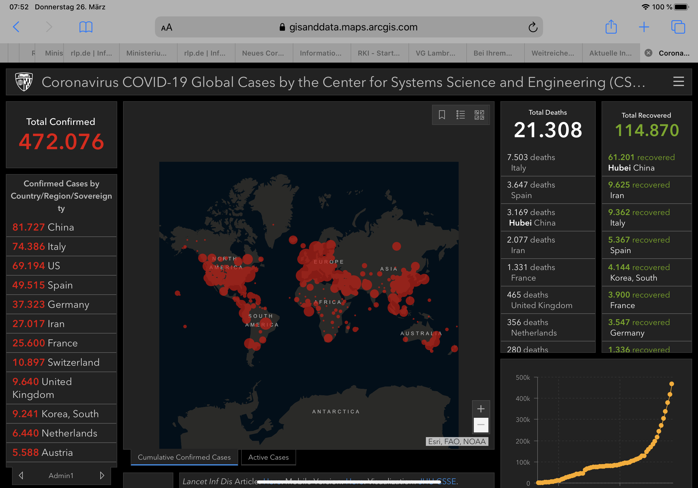Click 3.547 recovered Germany entry
Image resolution: width=698 pixels, height=488 pixels.
click(x=647, y=327)
